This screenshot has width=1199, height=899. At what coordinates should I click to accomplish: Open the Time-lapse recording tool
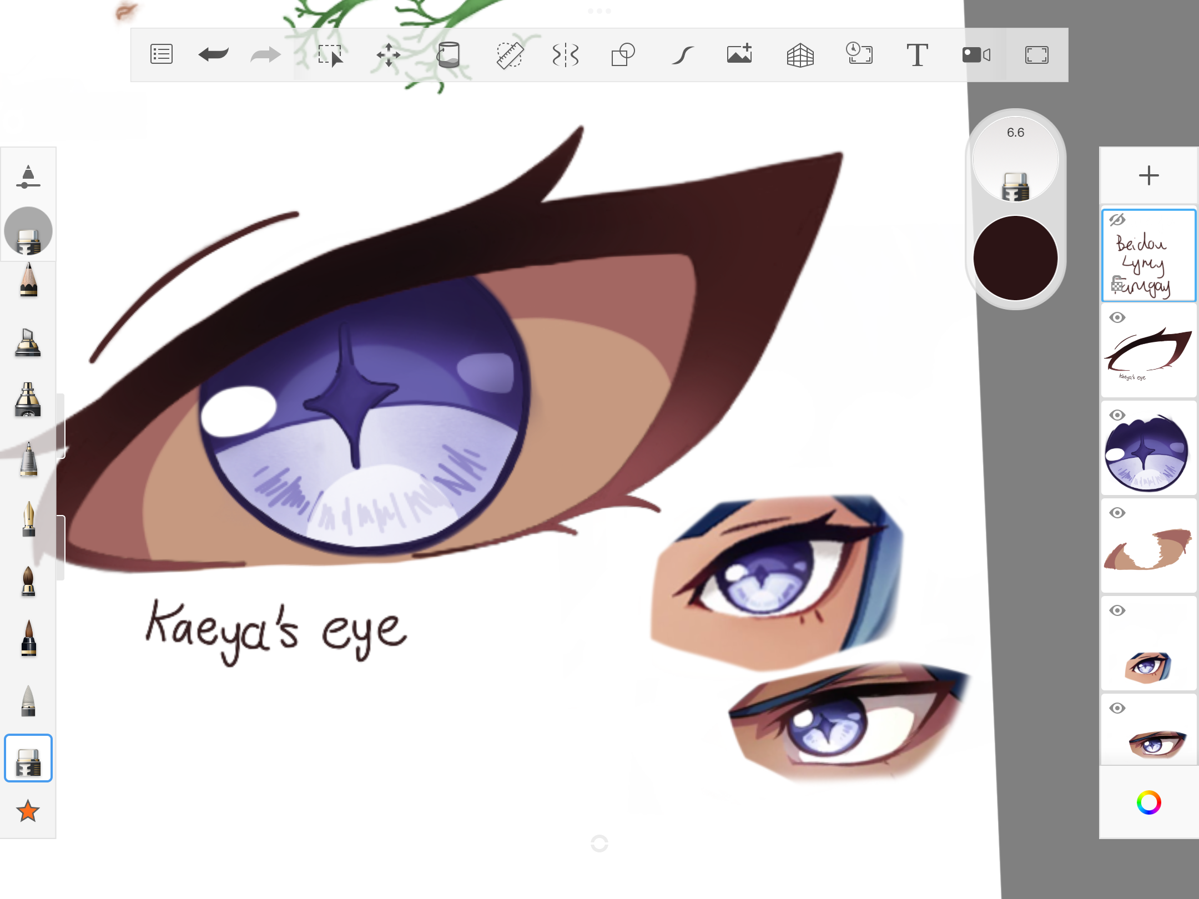tap(859, 53)
